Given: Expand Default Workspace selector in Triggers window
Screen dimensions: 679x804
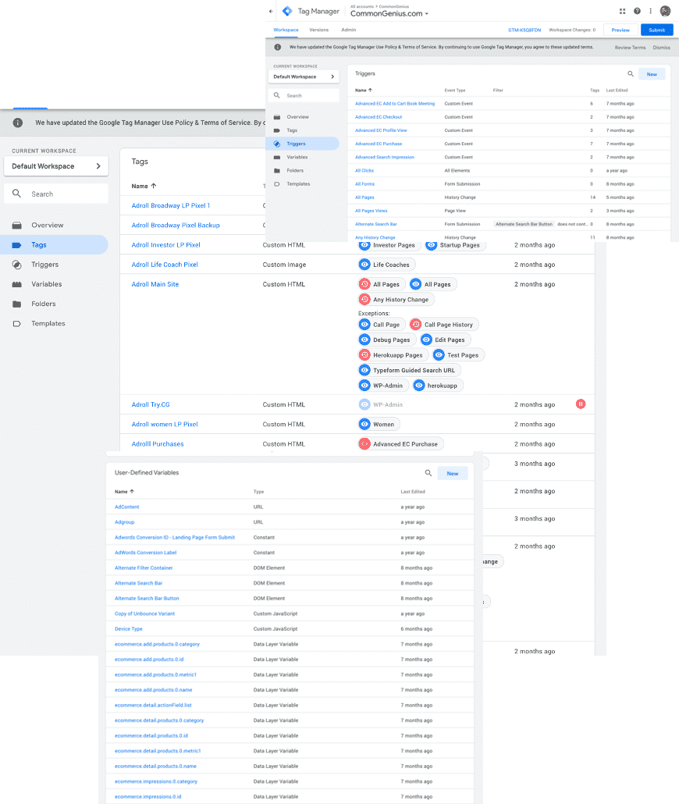Looking at the screenshot, I should [304, 76].
